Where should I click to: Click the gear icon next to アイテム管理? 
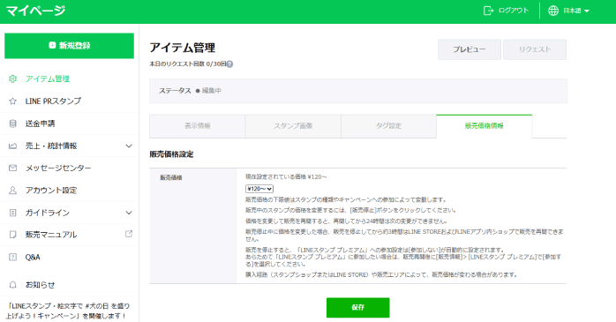13,79
